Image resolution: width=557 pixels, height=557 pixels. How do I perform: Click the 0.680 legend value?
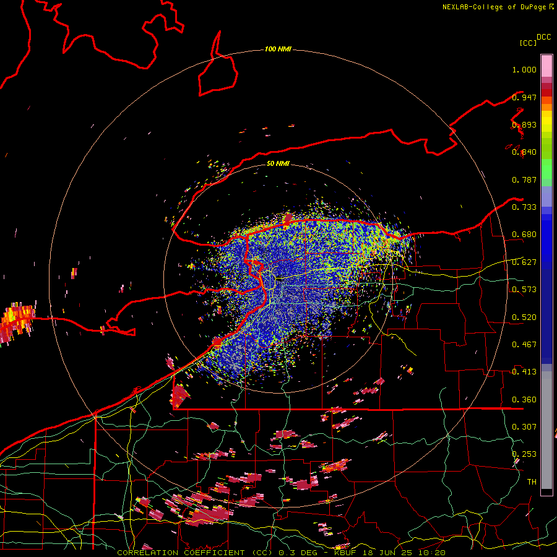(x=524, y=235)
